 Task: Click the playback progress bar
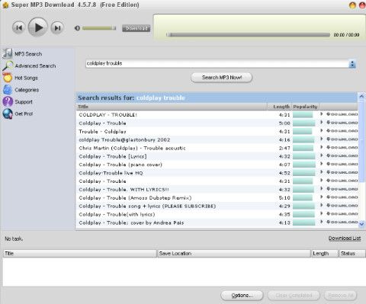(248, 35)
